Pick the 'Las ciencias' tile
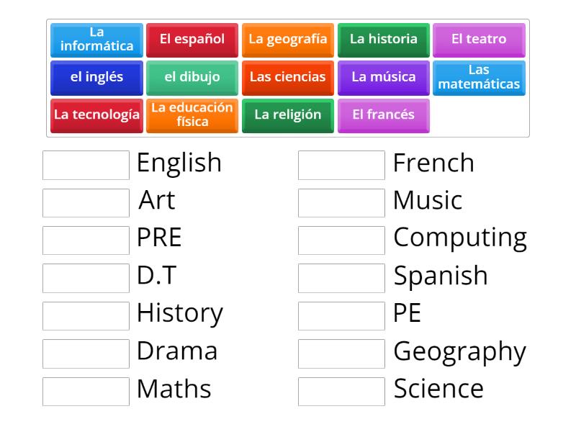This screenshot has height=432, width=576. pyautogui.click(x=288, y=78)
